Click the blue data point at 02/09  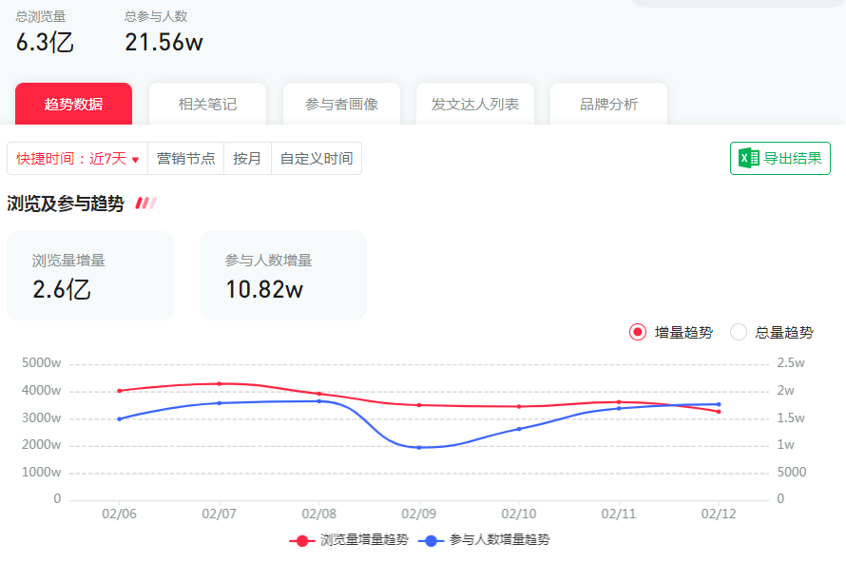(x=419, y=447)
